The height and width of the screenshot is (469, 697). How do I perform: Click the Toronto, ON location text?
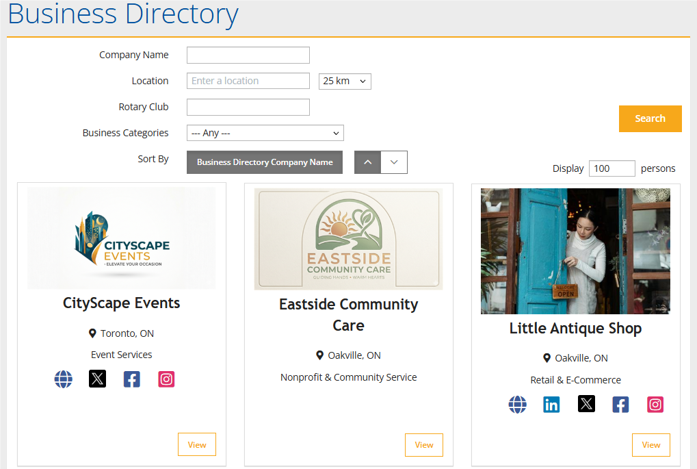coord(127,333)
